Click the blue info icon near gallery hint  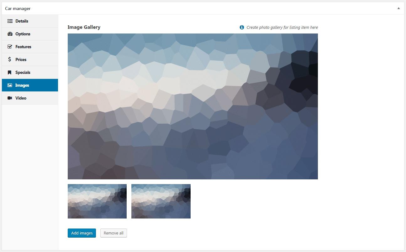(242, 27)
